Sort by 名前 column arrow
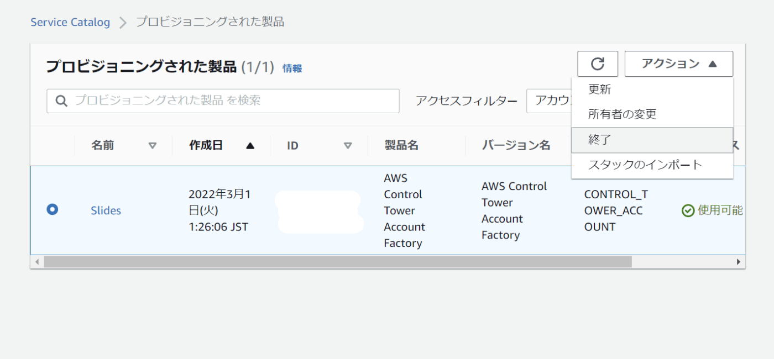Image resolution: width=774 pixels, height=359 pixels. (x=153, y=146)
